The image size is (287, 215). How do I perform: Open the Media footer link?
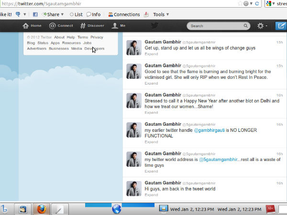[77, 49]
